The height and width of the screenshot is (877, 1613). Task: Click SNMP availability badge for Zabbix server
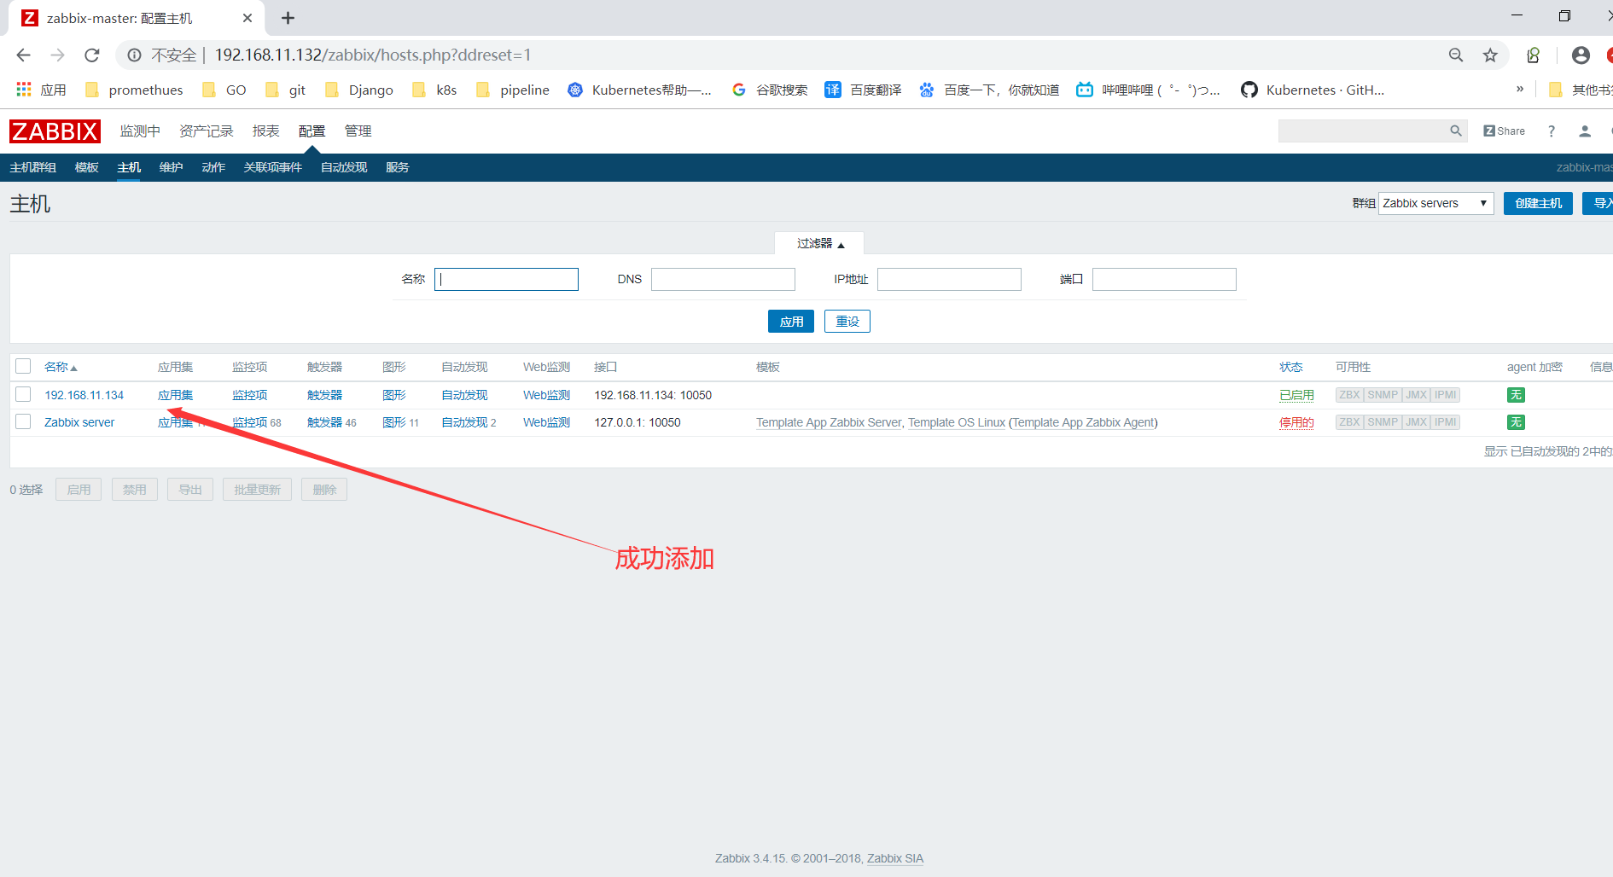pyautogui.click(x=1383, y=422)
